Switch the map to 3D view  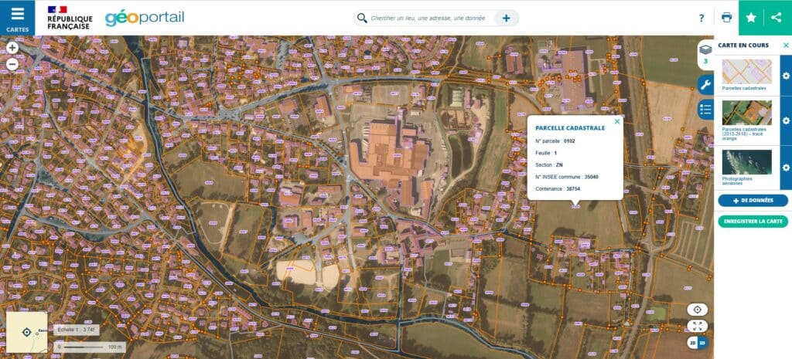702,343
